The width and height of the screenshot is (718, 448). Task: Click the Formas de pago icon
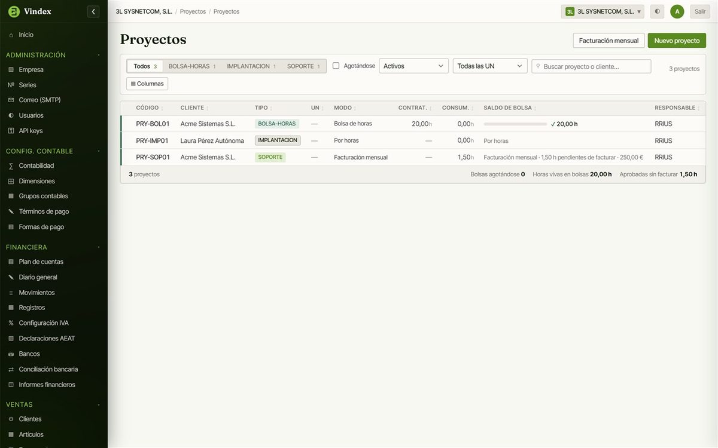click(x=11, y=227)
